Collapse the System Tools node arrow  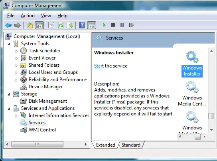9,44
